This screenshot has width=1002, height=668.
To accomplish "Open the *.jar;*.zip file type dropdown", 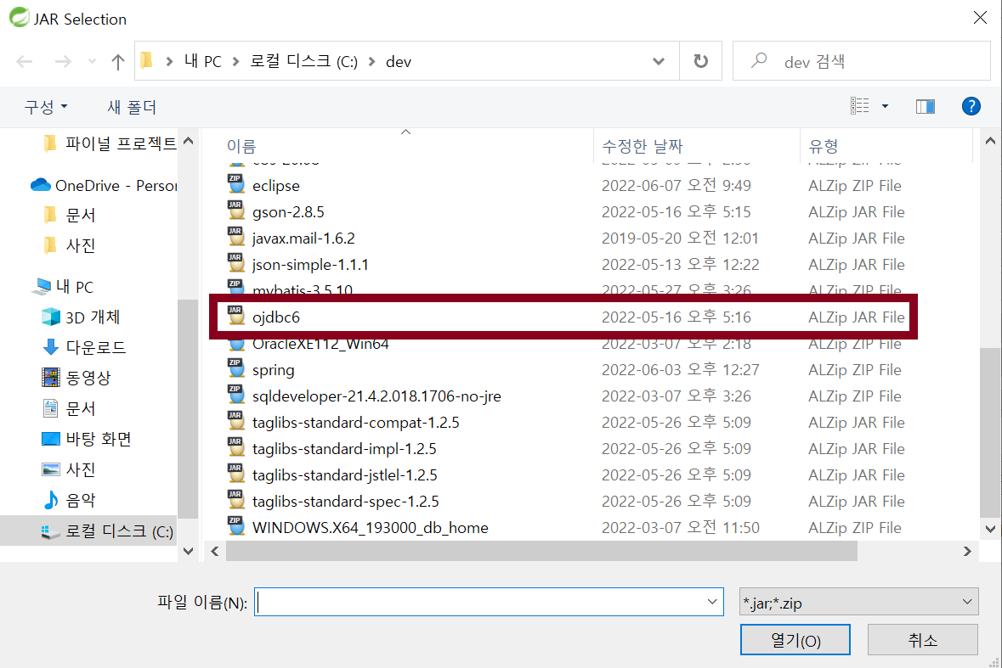I will 858,602.
